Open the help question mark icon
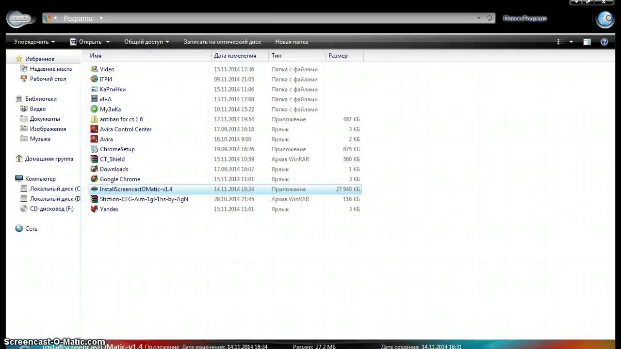This screenshot has height=349, width=621. point(605,42)
